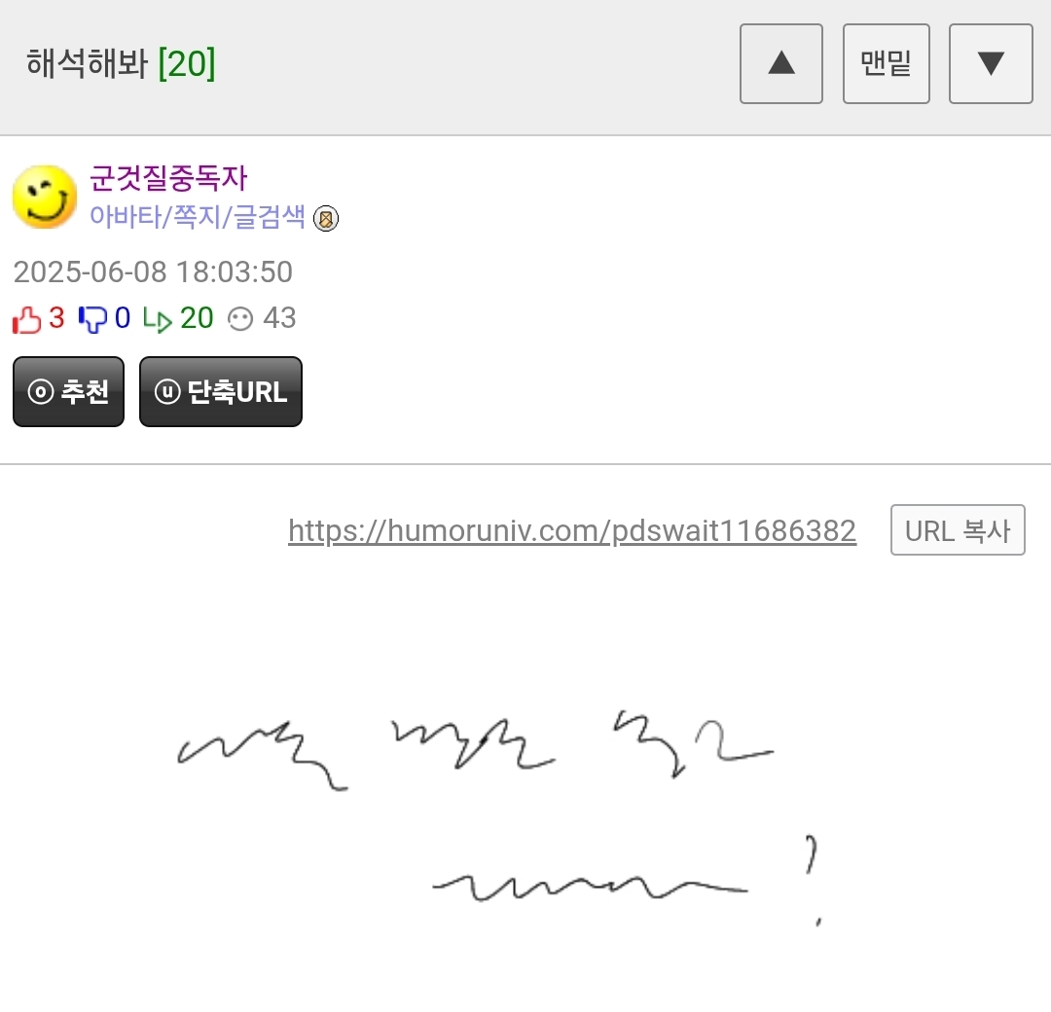Click the post title 해석해봐
The image size is (1051, 1012).
pos(88,63)
